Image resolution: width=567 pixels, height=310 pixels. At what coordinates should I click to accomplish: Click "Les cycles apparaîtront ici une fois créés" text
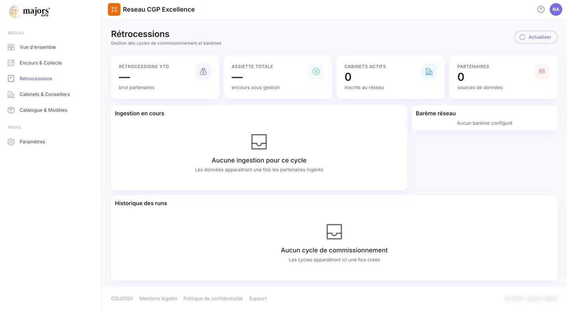(334, 260)
